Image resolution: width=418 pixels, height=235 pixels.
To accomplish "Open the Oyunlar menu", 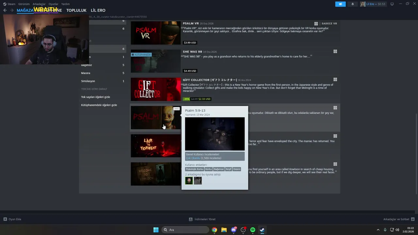I will 53,4.
